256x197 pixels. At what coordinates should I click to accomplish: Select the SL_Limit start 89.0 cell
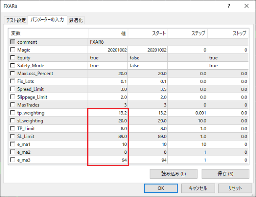pyautogui.click(x=148, y=137)
